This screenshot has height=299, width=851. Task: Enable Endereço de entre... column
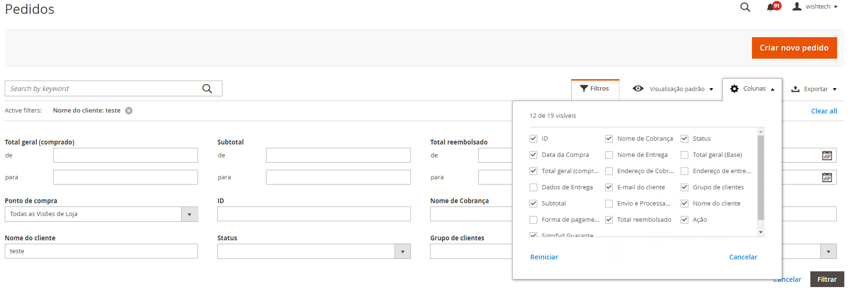[x=685, y=171]
